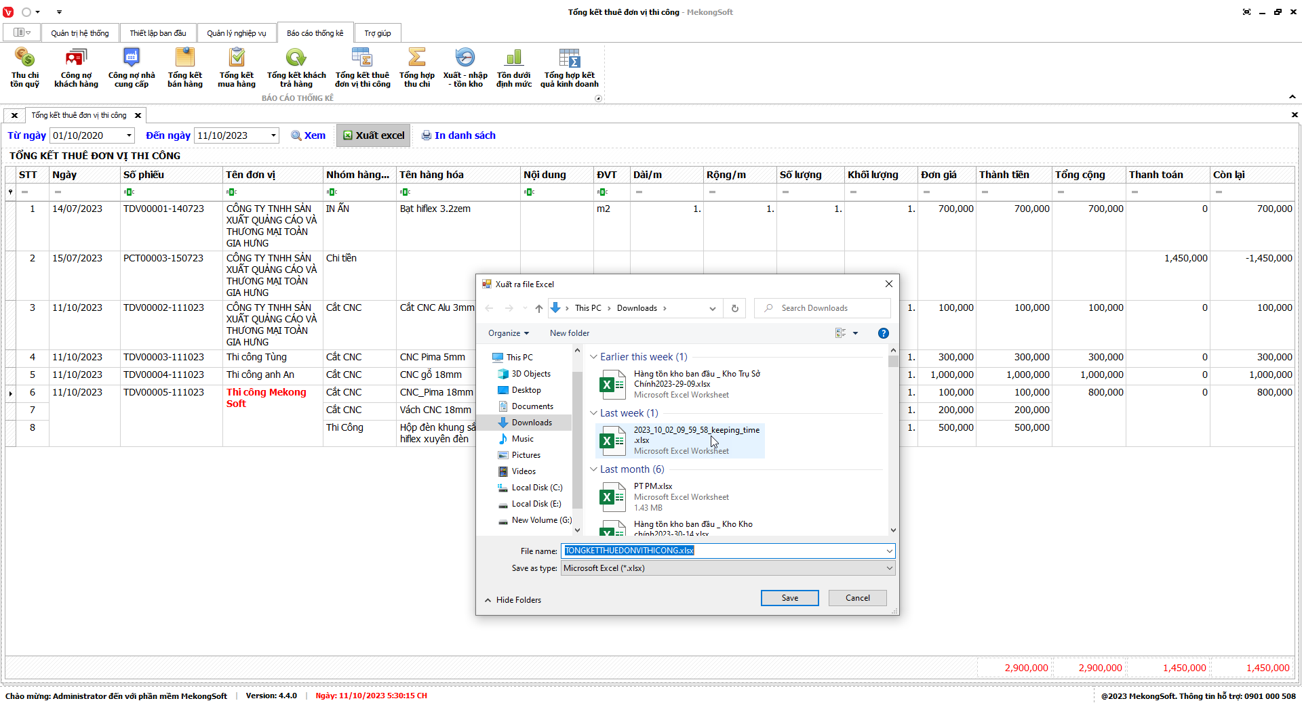This screenshot has height=703, width=1302.
Task: Select the Desktop folder in navigation tree
Action: point(526,390)
